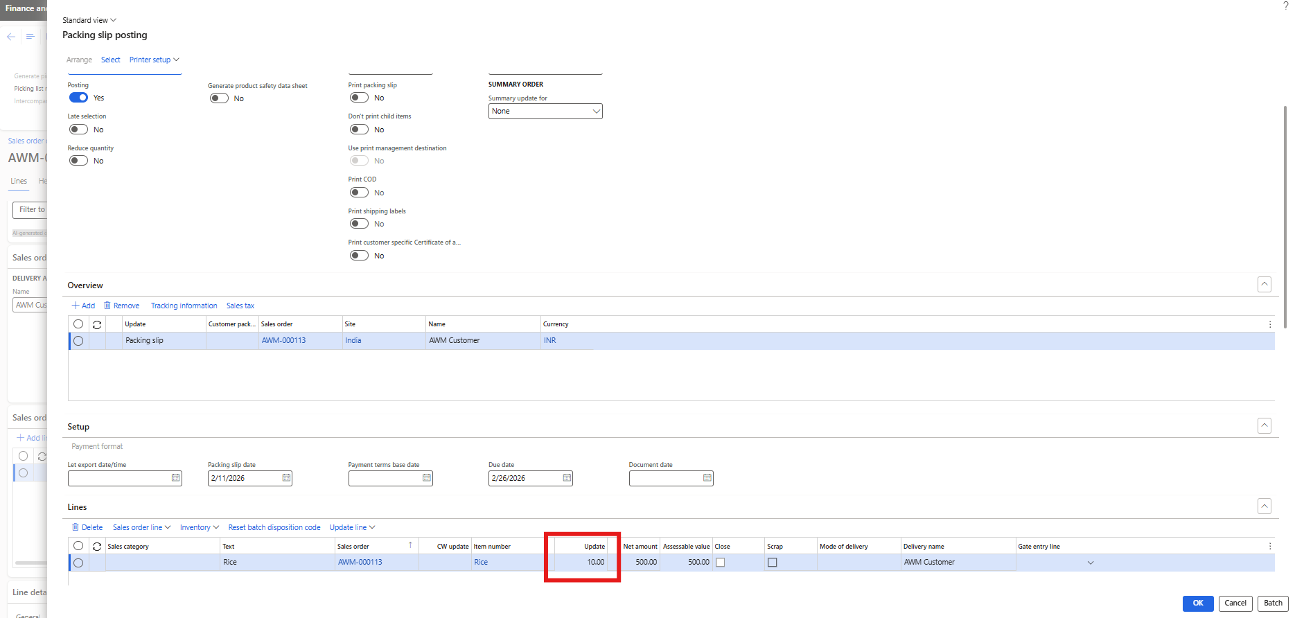This screenshot has height=618, width=1295.
Task: Toggle Don't print child items on
Action: (359, 130)
